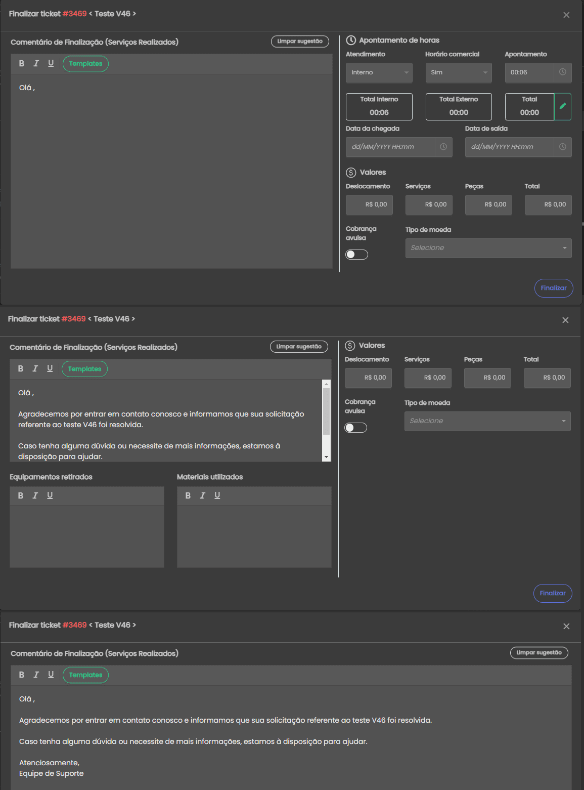Viewport: 584px width, 790px height.
Task: Toggle underline in the Materiais utilizados editor
Action: point(217,495)
